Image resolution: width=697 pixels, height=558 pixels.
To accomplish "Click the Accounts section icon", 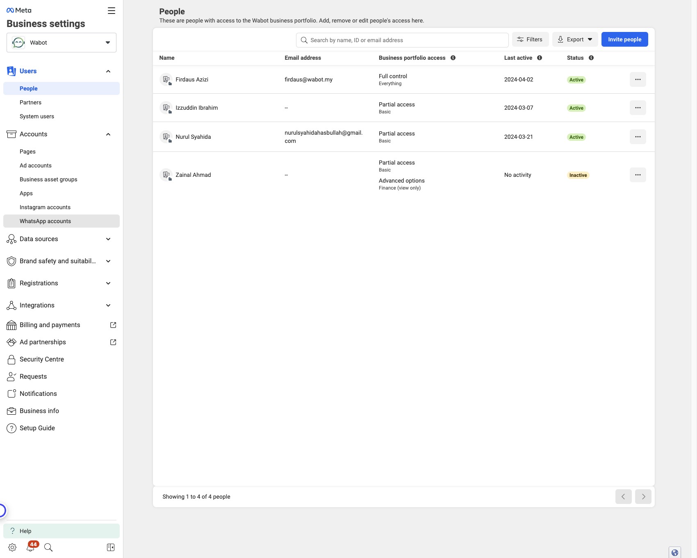I will point(11,134).
